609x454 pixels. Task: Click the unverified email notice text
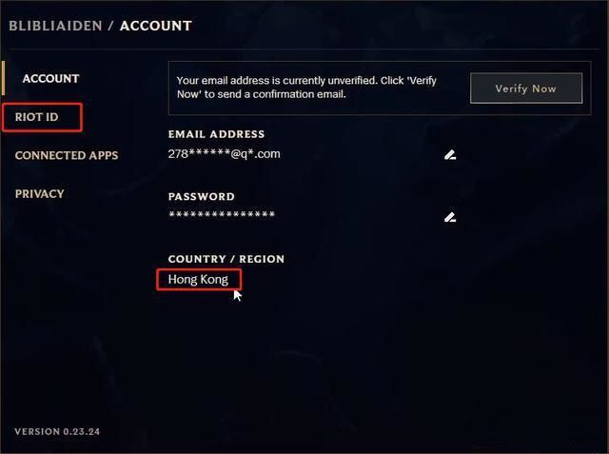point(306,88)
